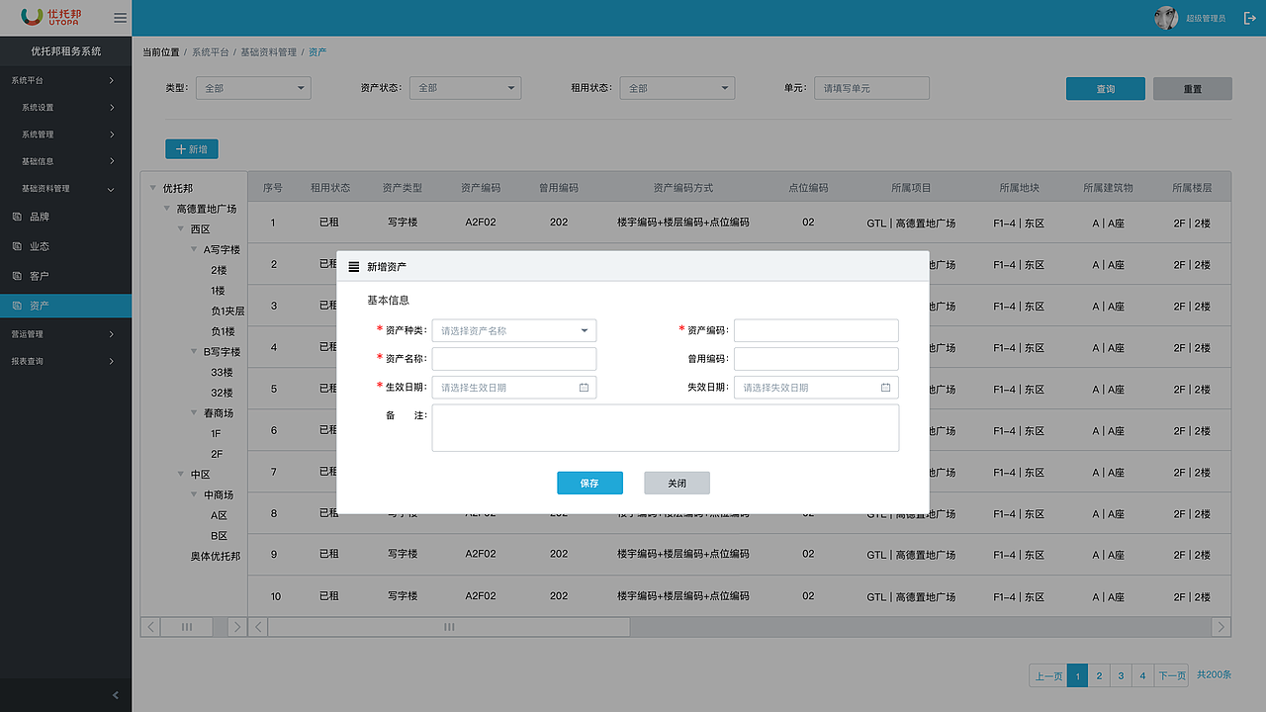The height and width of the screenshot is (712, 1266).
Task: Open the calendar icon in the 生效日期 field
Action: click(x=584, y=388)
